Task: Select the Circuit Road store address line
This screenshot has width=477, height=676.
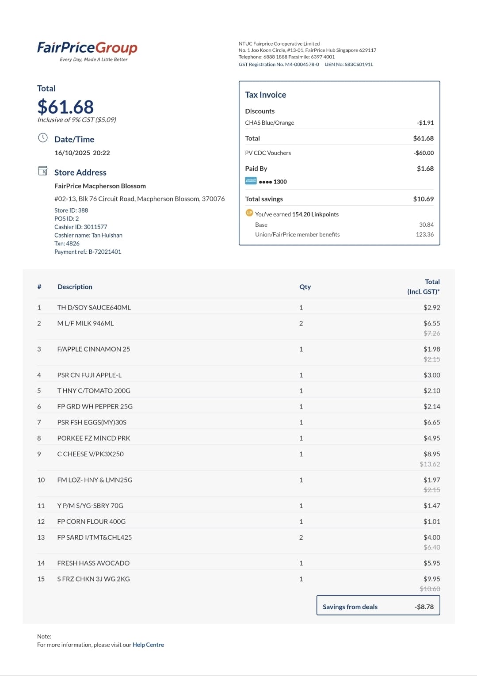Action: coord(139,199)
